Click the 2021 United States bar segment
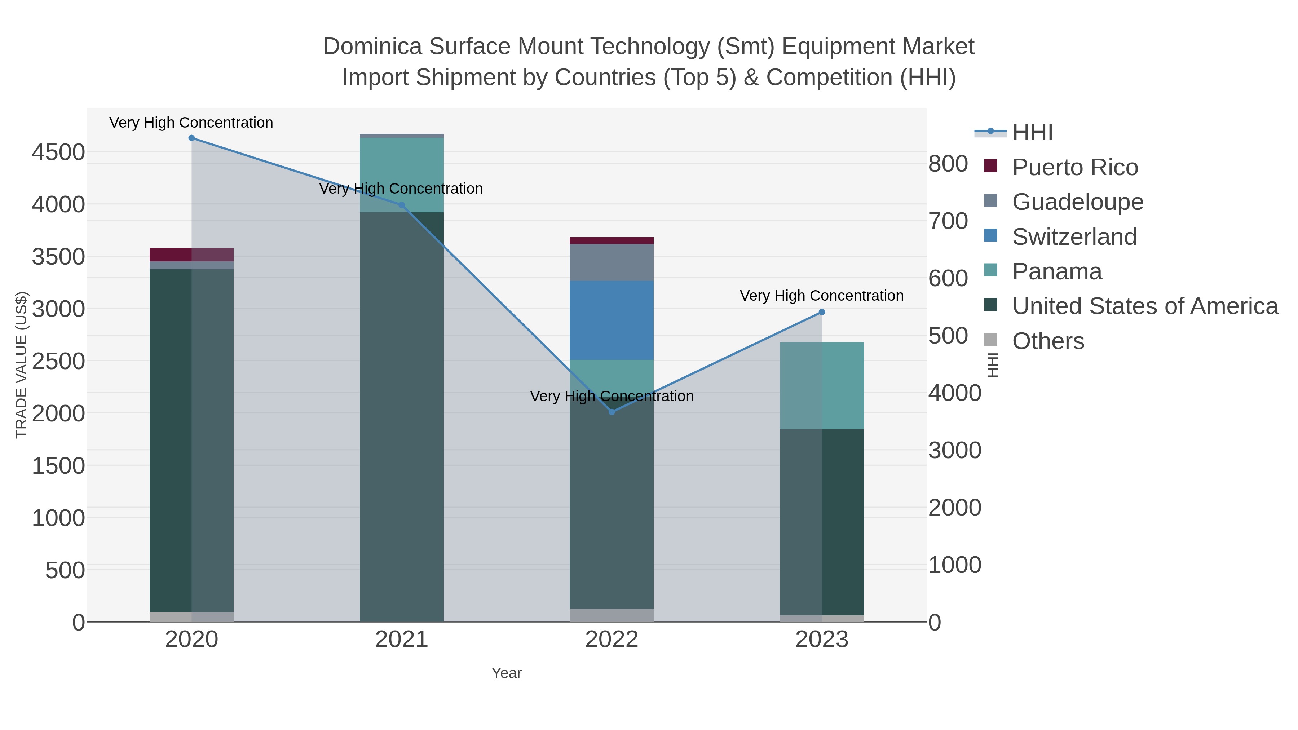1298x730 pixels. point(402,417)
